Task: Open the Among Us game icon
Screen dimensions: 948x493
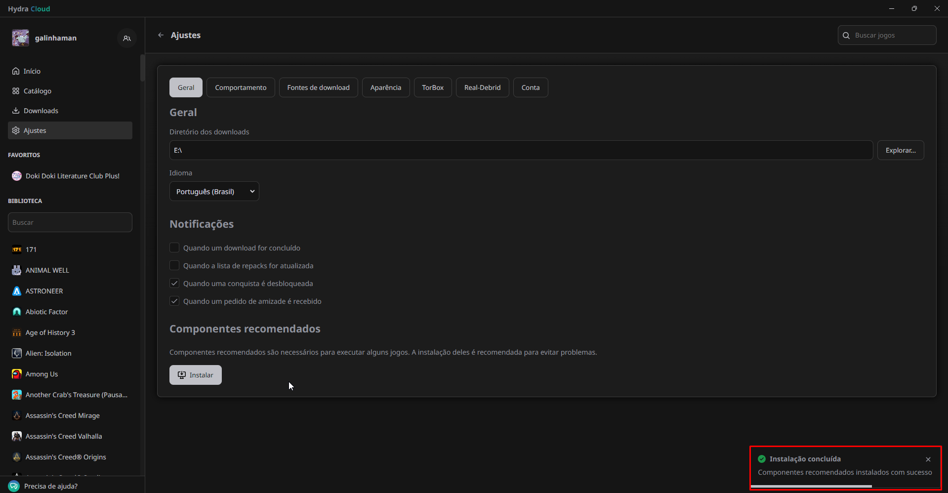Action: 17,374
